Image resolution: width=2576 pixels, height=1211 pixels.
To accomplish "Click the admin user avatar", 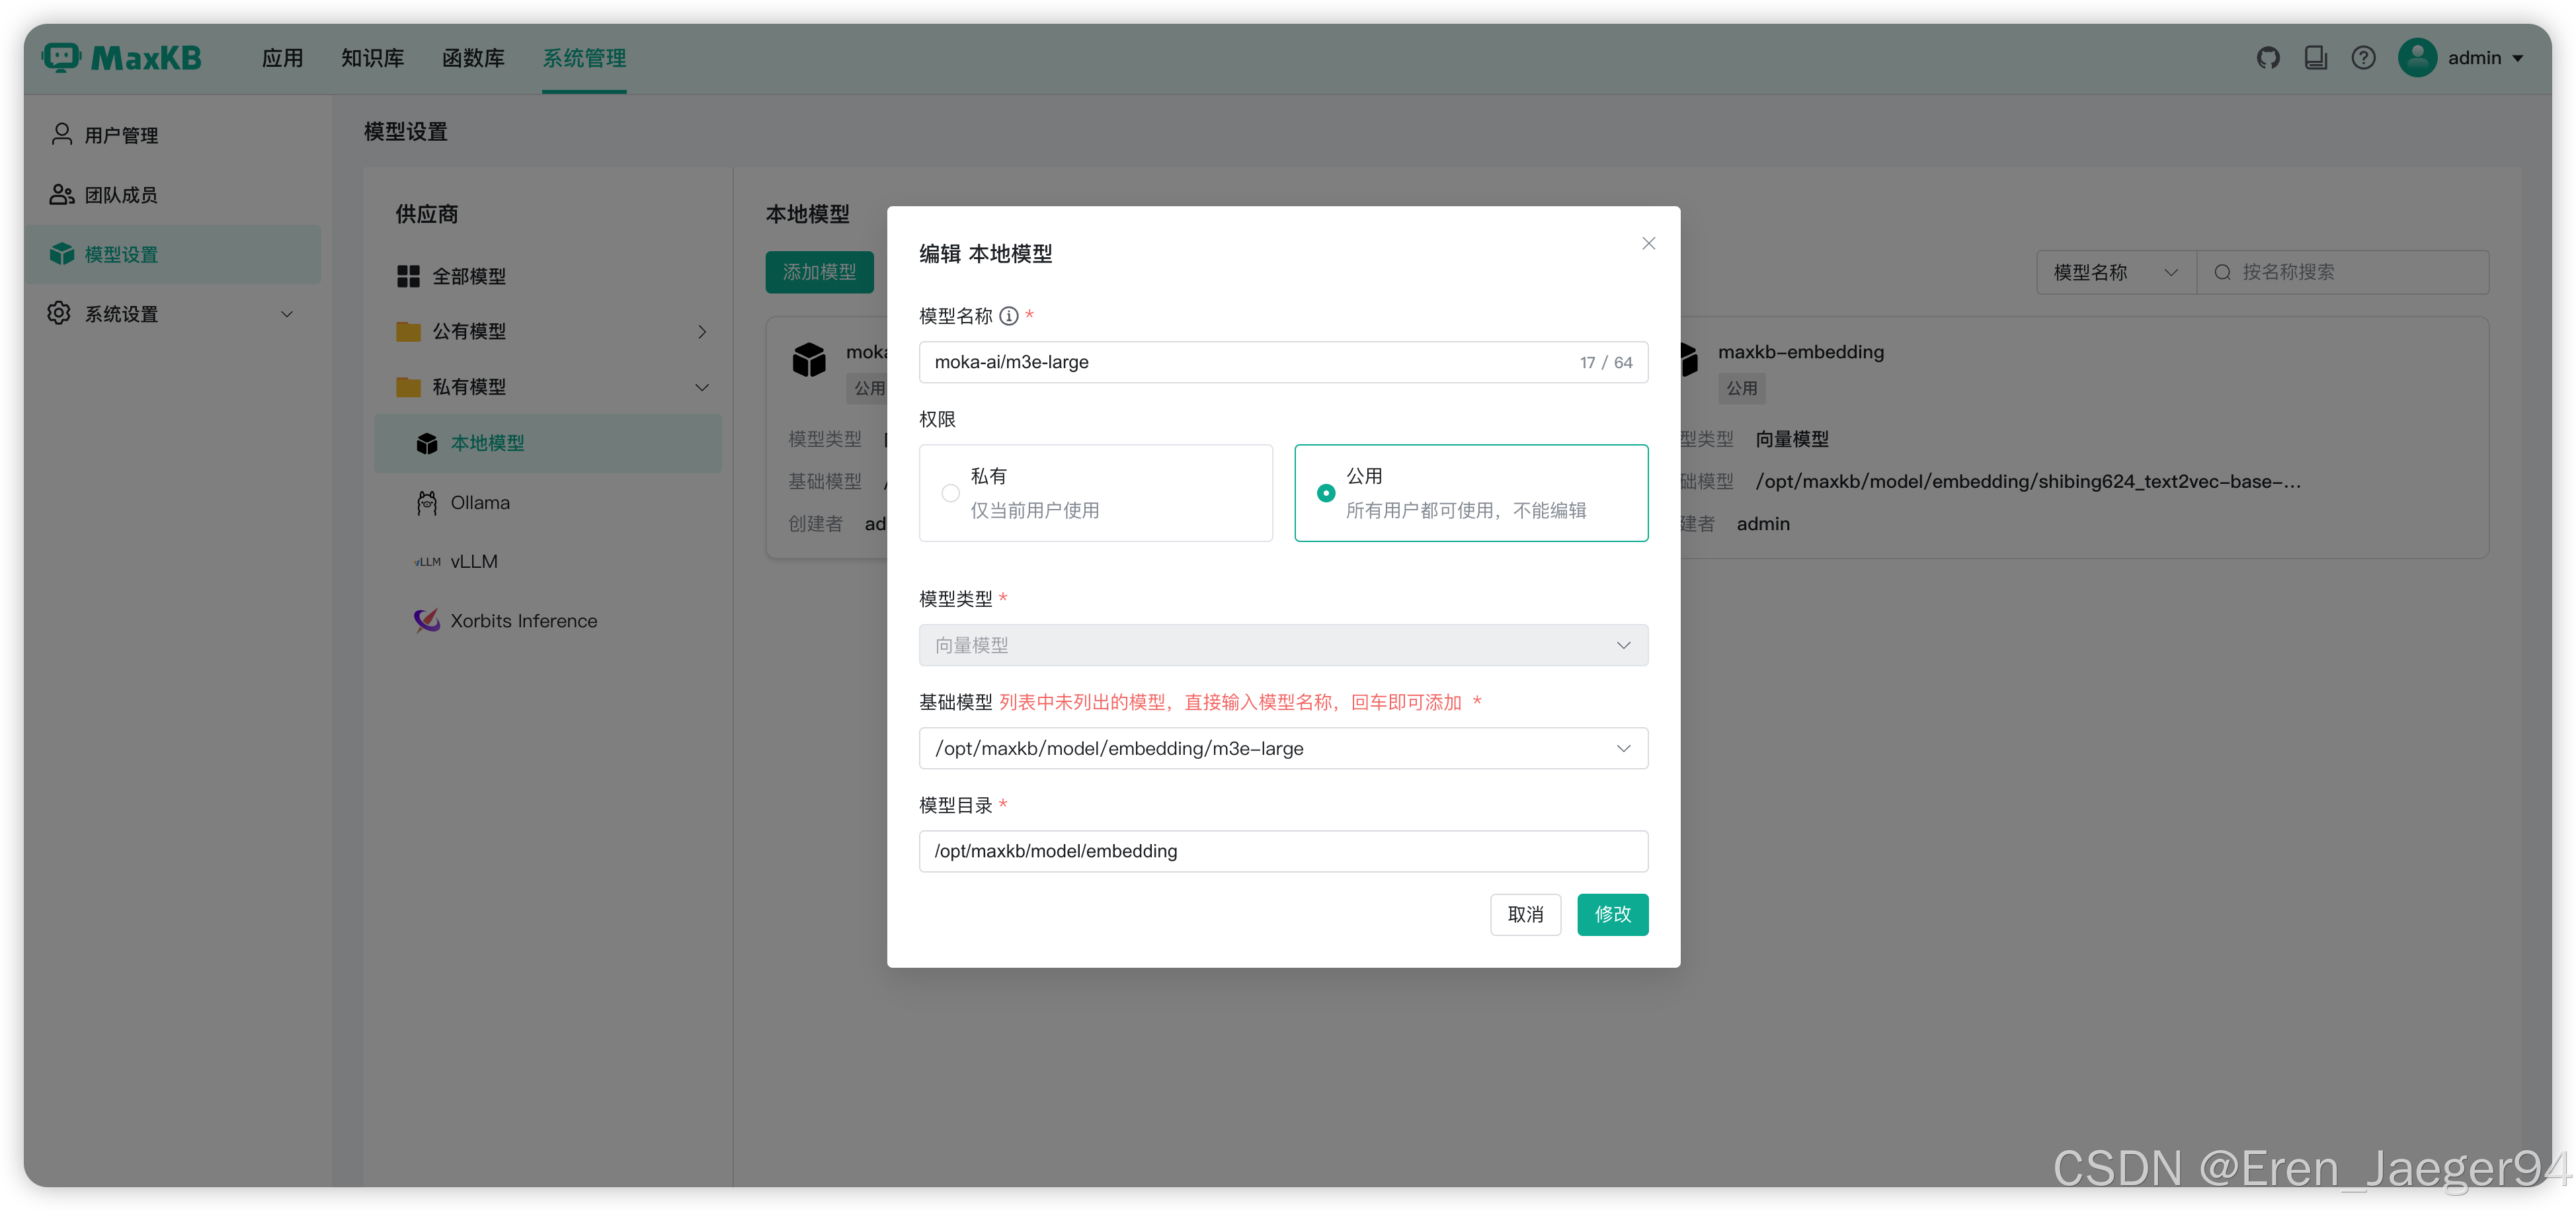I will [2417, 58].
